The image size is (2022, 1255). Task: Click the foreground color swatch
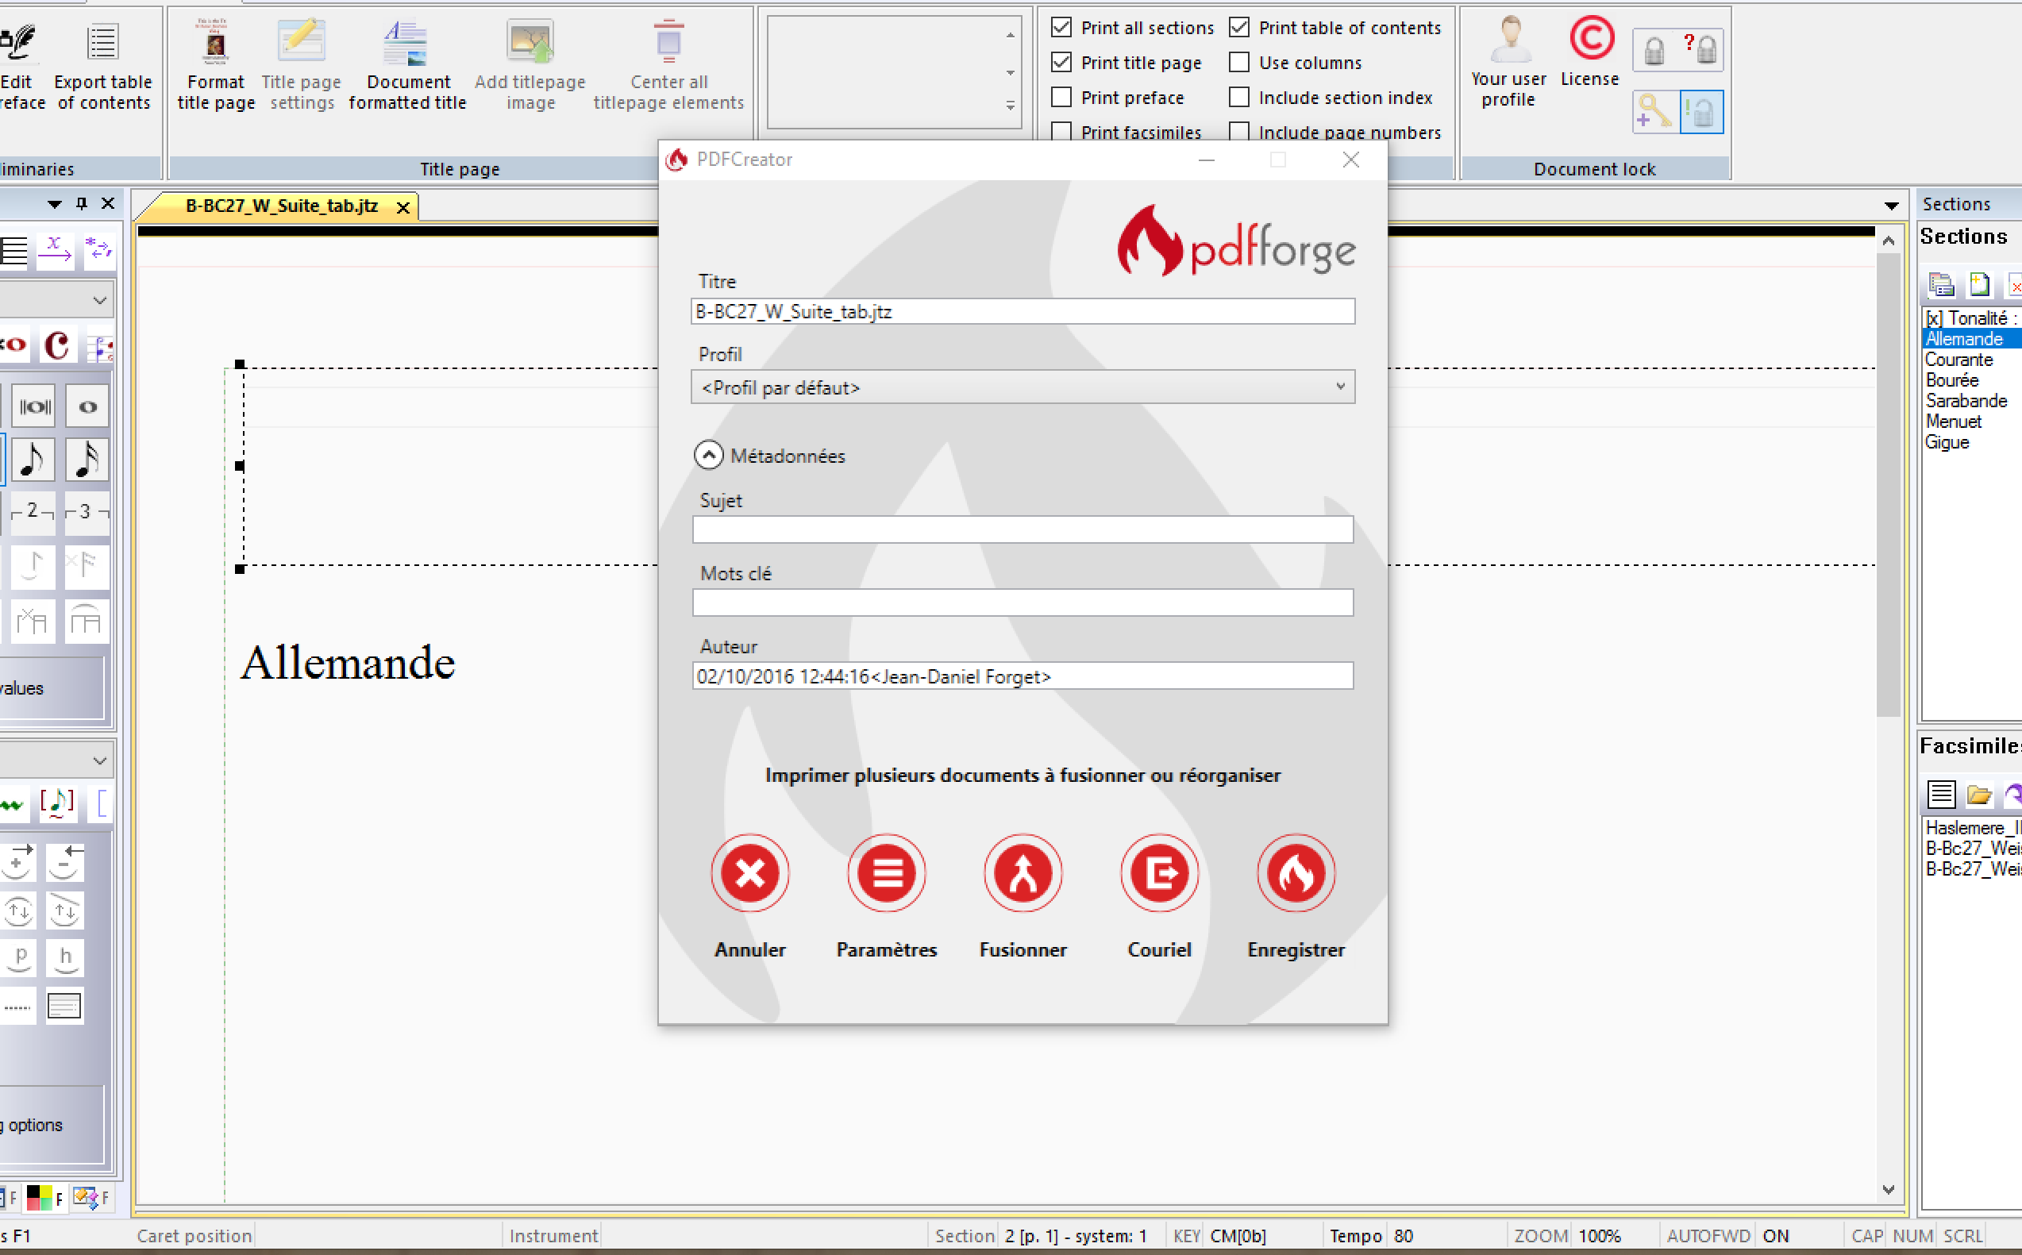click(38, 1197)
